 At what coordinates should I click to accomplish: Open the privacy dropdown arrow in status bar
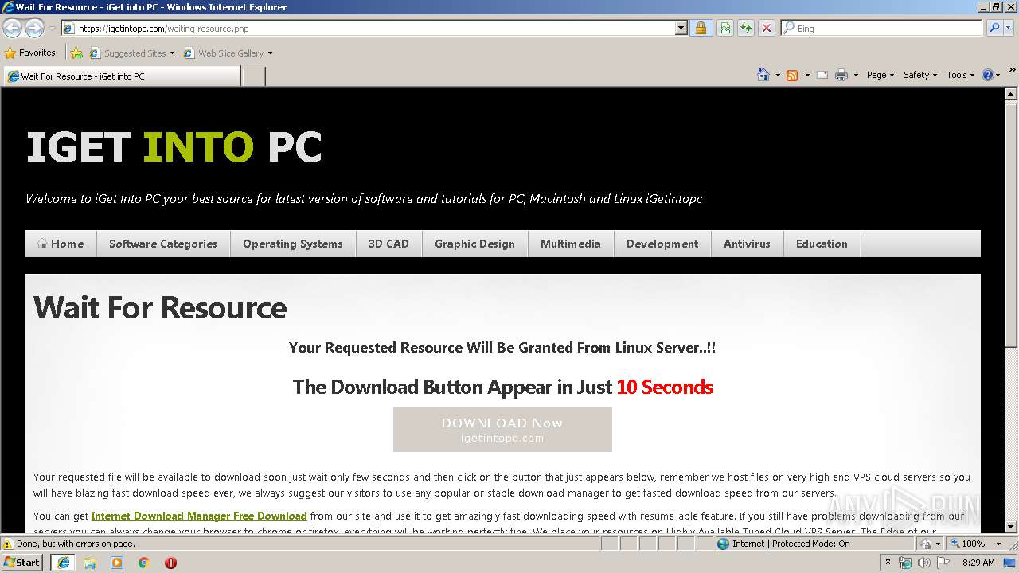pos(939,544)
